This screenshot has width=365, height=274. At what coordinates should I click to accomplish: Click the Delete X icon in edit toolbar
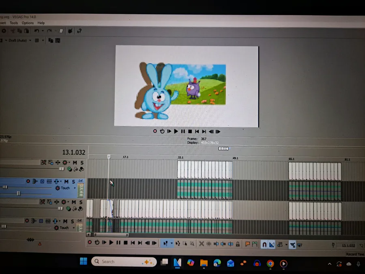(x=202, y=244)
